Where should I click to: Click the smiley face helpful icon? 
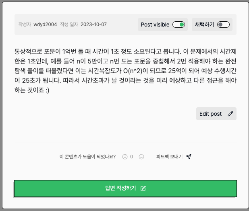click(x=125, y=157)
